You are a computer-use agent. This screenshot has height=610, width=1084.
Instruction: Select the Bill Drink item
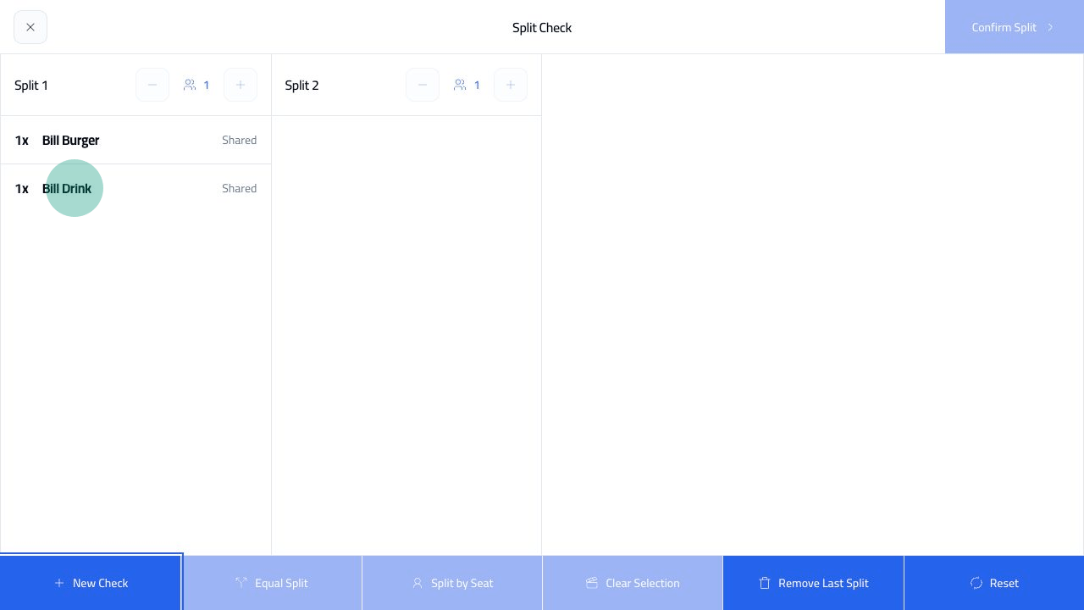135,188
